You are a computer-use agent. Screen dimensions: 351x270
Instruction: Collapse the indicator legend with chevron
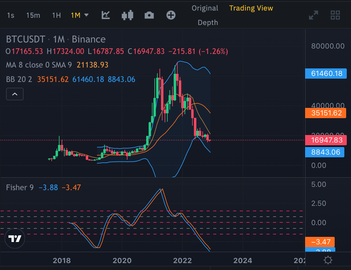click(15, 94)
